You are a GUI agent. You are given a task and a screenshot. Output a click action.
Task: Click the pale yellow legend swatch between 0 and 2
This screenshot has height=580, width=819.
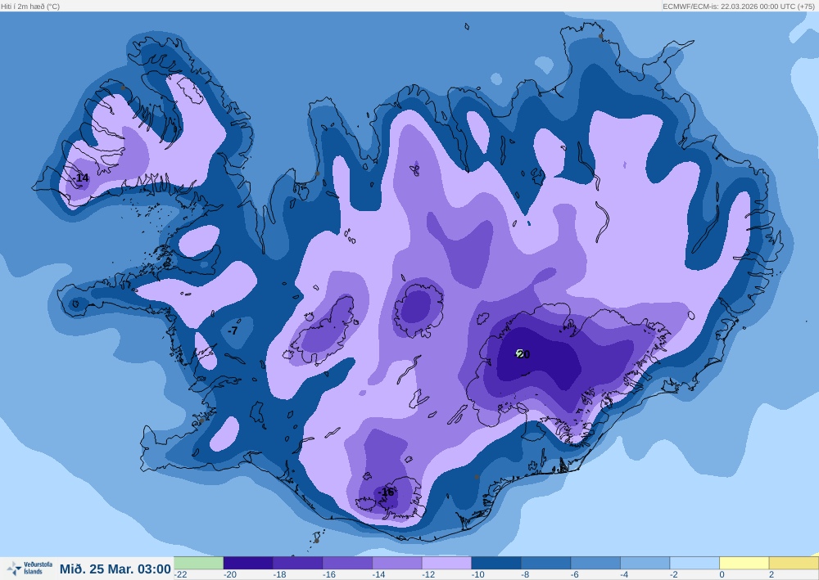(x=744, y=563)
